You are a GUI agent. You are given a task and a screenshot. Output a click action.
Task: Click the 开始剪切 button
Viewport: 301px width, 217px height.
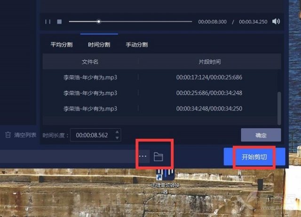tap(254, 157)
